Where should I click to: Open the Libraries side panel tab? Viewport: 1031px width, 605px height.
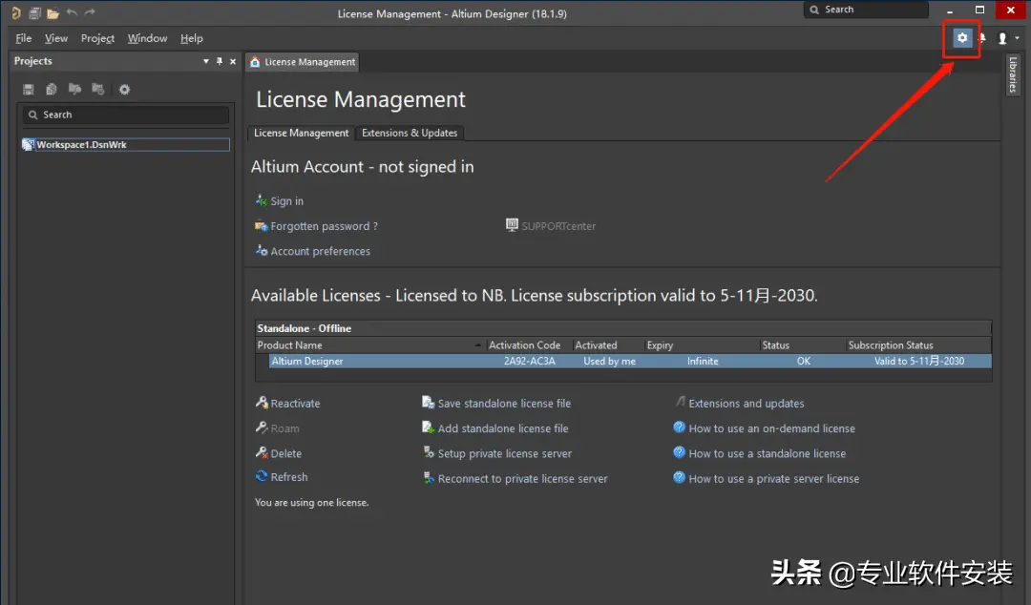coord(1013,74)
